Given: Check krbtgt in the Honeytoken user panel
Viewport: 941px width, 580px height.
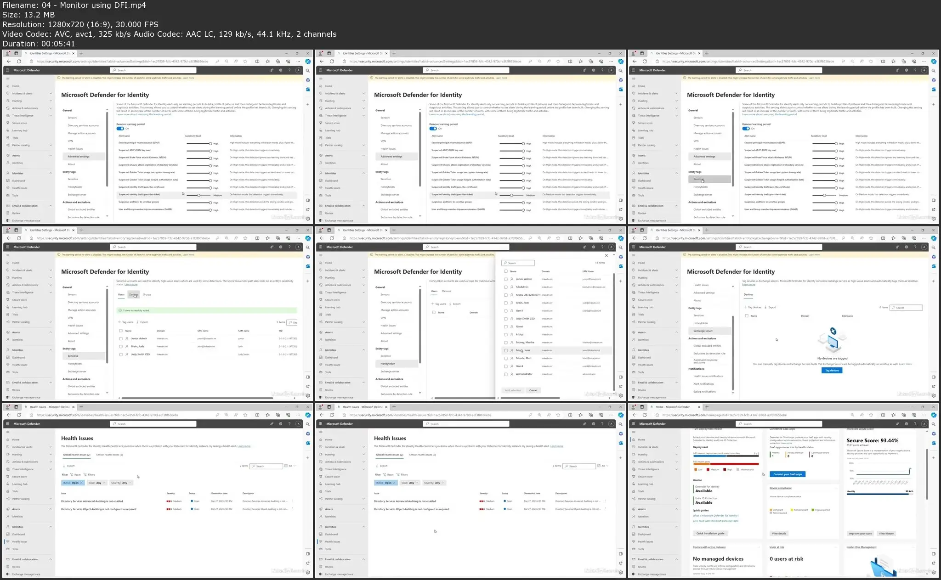Looking at the screenshot, I should 506,334.
